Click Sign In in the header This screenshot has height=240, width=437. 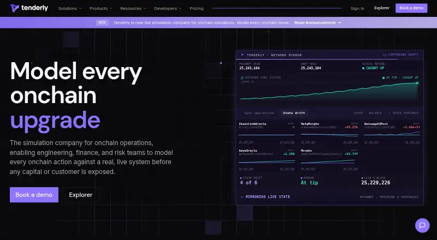[357, 8]
